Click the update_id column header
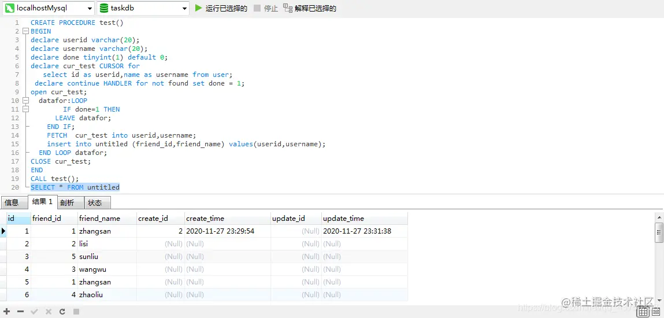664x318 pixels. (x=296, y=219)
